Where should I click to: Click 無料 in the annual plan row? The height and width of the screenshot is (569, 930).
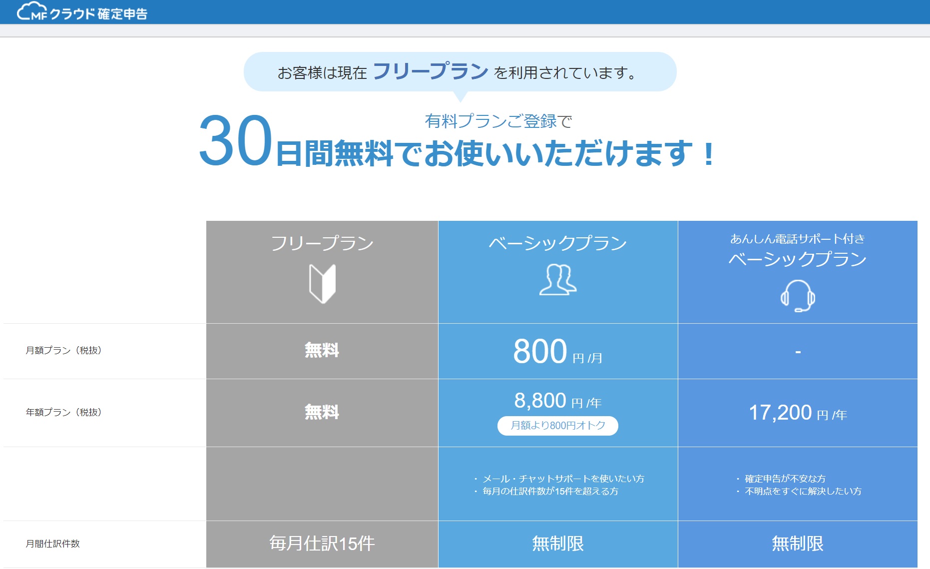322,412
